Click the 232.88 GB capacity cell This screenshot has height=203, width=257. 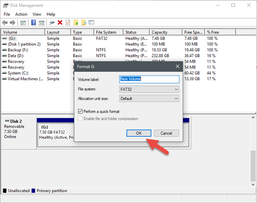point(160,56)
